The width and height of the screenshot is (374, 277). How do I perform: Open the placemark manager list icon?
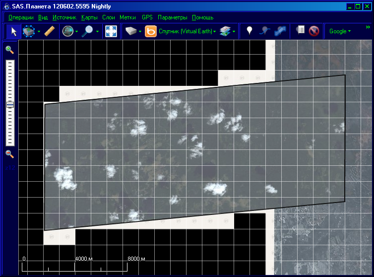click(x=300, y=31)
